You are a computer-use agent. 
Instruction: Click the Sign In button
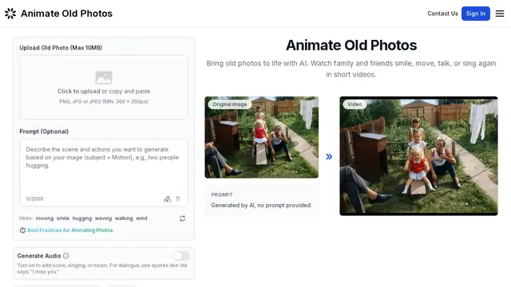tap(476, 14)
